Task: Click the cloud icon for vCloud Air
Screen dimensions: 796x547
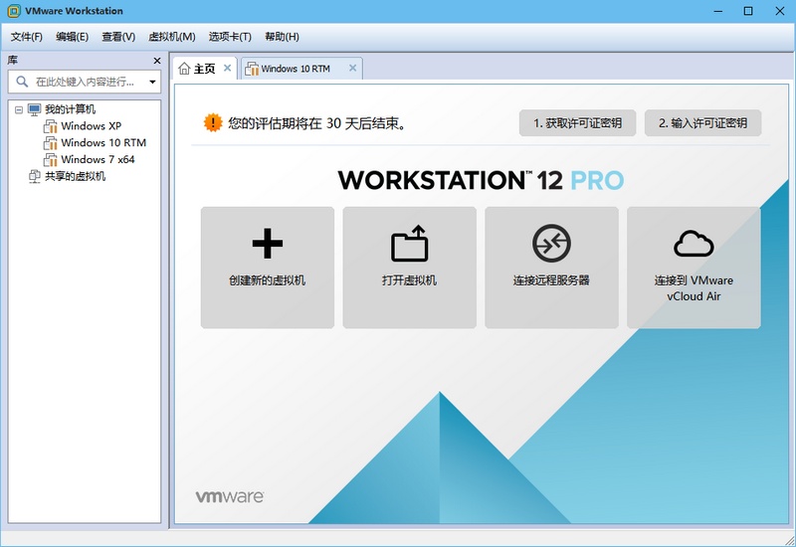Action: 694,244
